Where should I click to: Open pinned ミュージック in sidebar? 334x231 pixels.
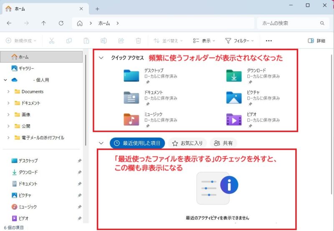click(24, 206)
